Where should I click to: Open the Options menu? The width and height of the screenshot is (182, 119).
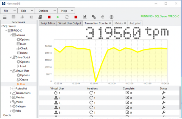[46, 11]
